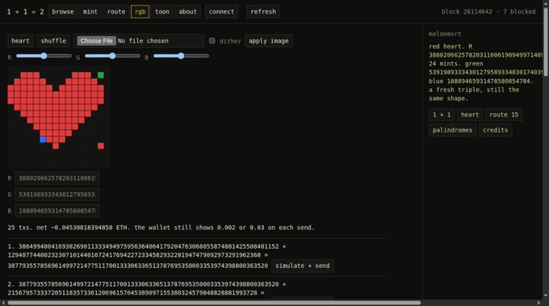Click the moldemort username
This screenshot has width=549, height=306.
pyautogui.click(x=445, y=34)
